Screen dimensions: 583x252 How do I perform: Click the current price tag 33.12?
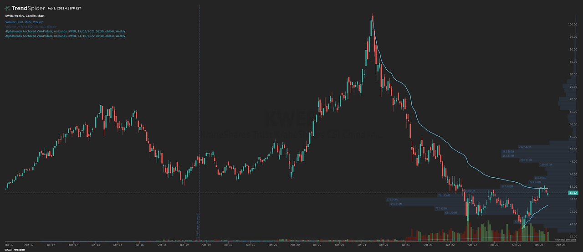(x=573, y=193)
